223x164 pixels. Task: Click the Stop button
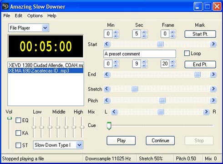(199, 140)
